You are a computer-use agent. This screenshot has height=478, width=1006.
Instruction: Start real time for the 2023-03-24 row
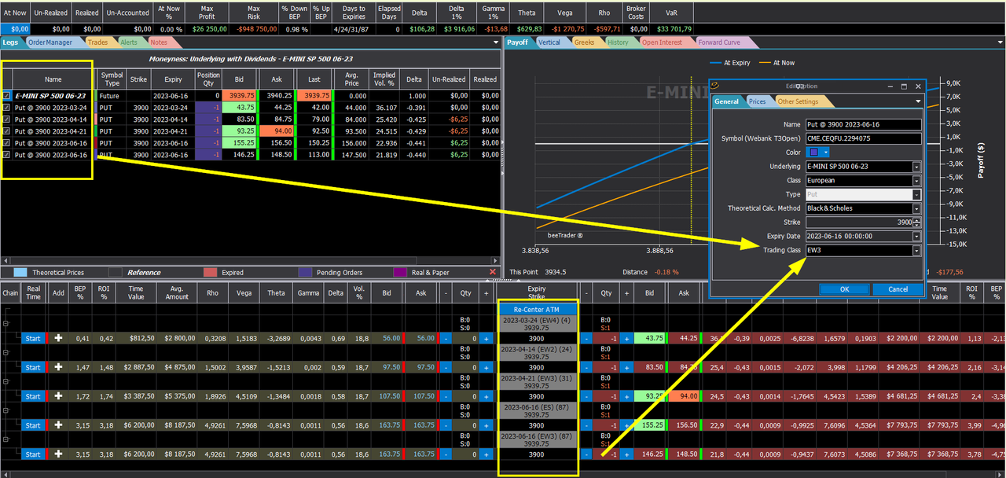33,338
